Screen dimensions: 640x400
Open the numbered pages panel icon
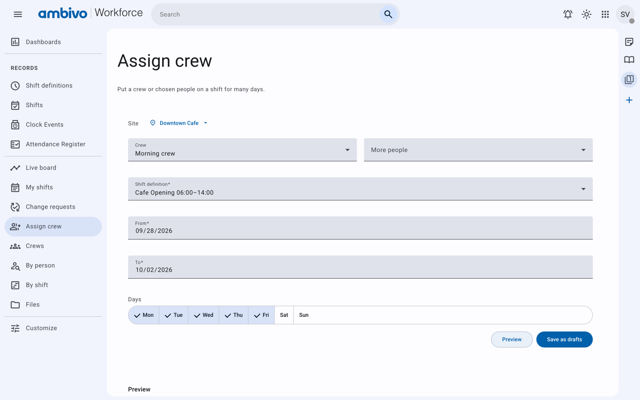point(629,80)
